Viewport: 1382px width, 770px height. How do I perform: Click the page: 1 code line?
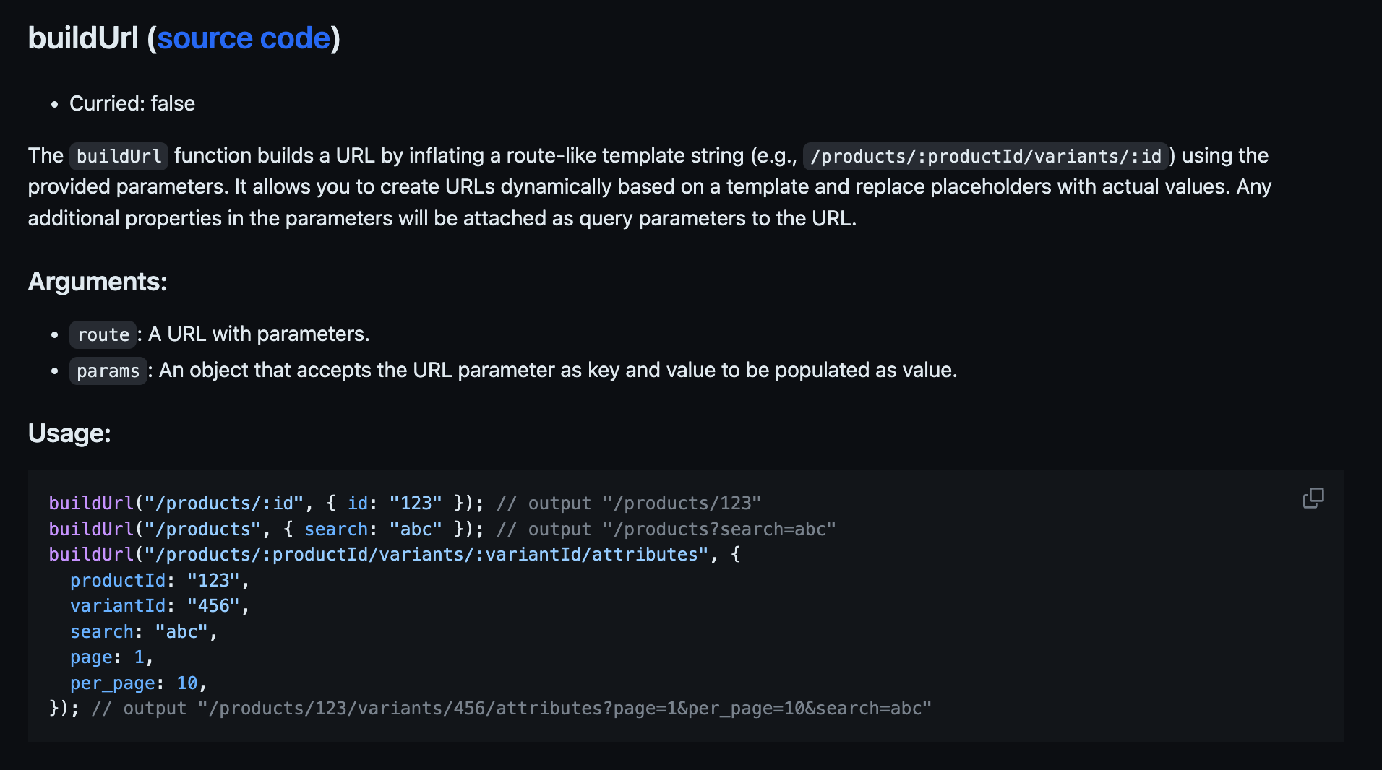(111, 657)
